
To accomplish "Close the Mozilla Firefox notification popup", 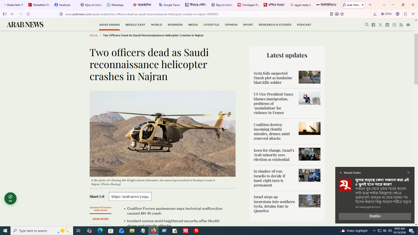I will click(408, 173).
